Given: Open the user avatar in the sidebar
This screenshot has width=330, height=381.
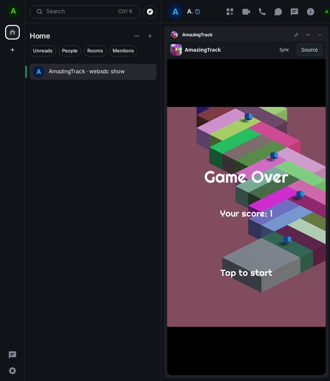Looking at the screenshot, I should coord(13,11).
